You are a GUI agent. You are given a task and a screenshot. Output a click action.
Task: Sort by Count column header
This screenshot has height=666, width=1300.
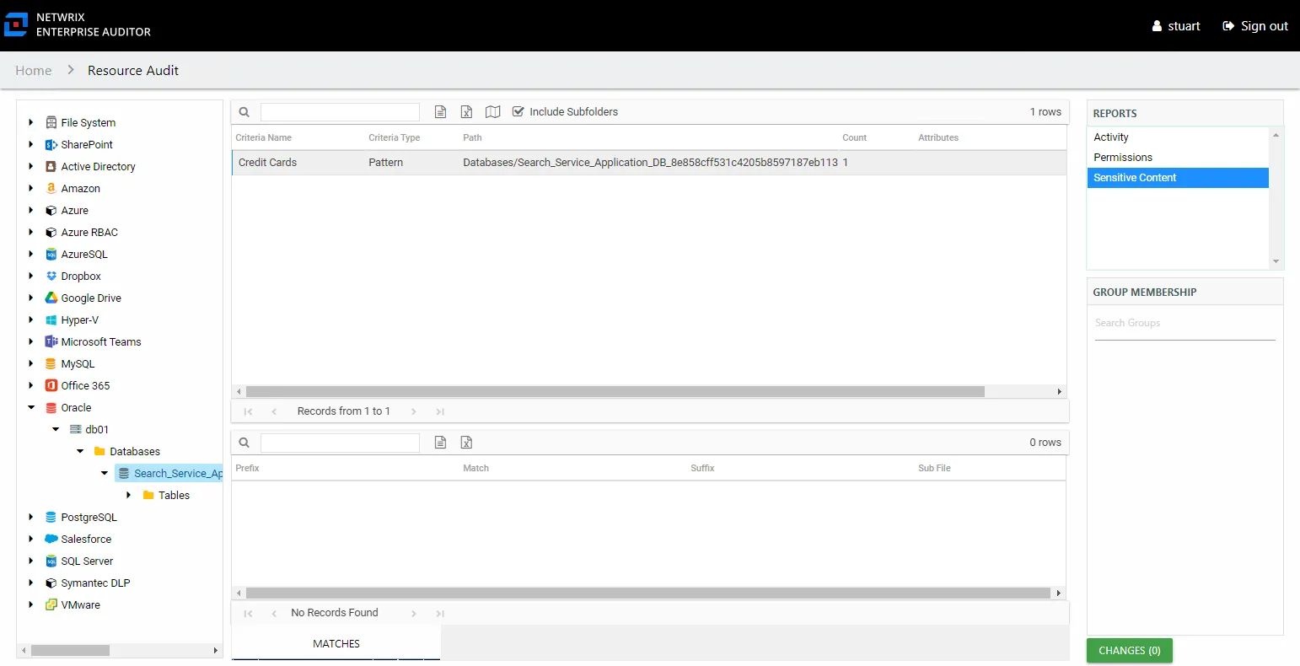coord(854,137)
